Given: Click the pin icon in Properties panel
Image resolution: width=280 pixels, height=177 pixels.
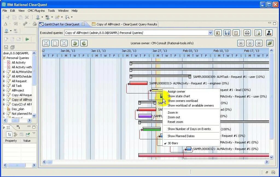Looking at the screenshot, I should point(28,134).
